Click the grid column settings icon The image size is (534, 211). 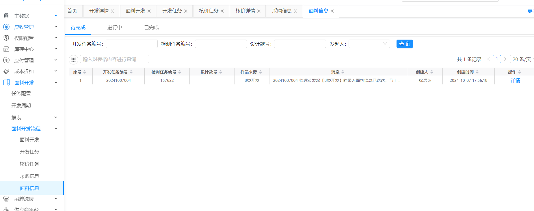[x=73, y=60]
